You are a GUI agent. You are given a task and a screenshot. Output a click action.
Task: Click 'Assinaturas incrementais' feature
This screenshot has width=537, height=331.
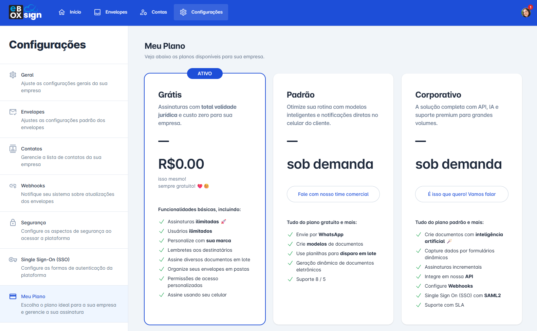click(x=453, y=267)
